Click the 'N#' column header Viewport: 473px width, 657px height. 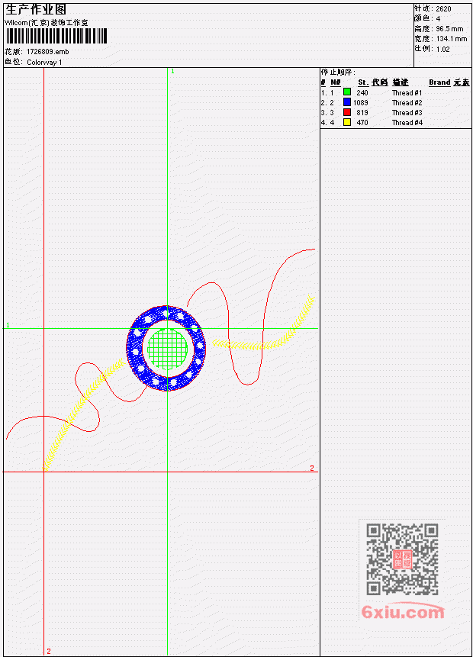coord(335,82)
